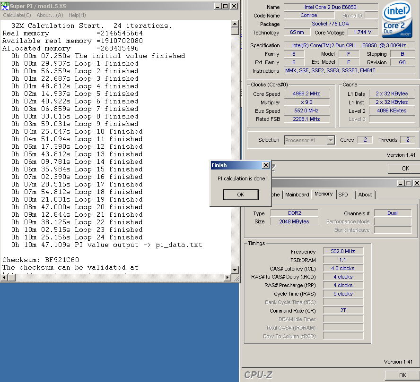The width and height of the screenshot is (420, 382).
Task: Switch to the Mainboard tab in CPU-Z
Action: click(297, 195)
